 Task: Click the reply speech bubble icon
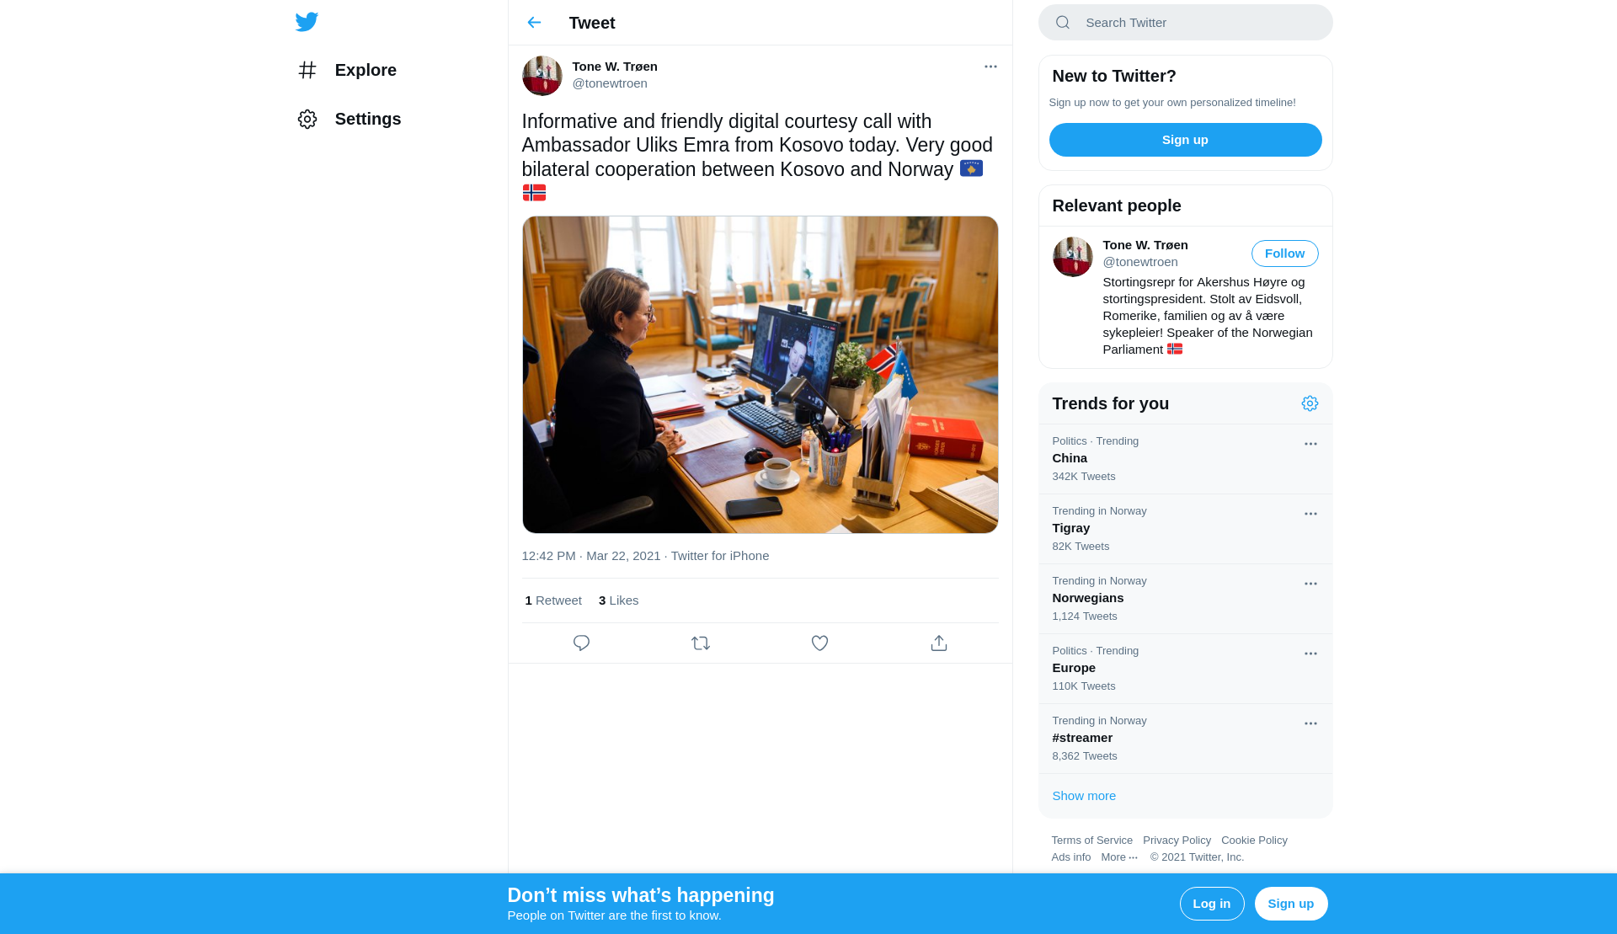click(581, 643)
